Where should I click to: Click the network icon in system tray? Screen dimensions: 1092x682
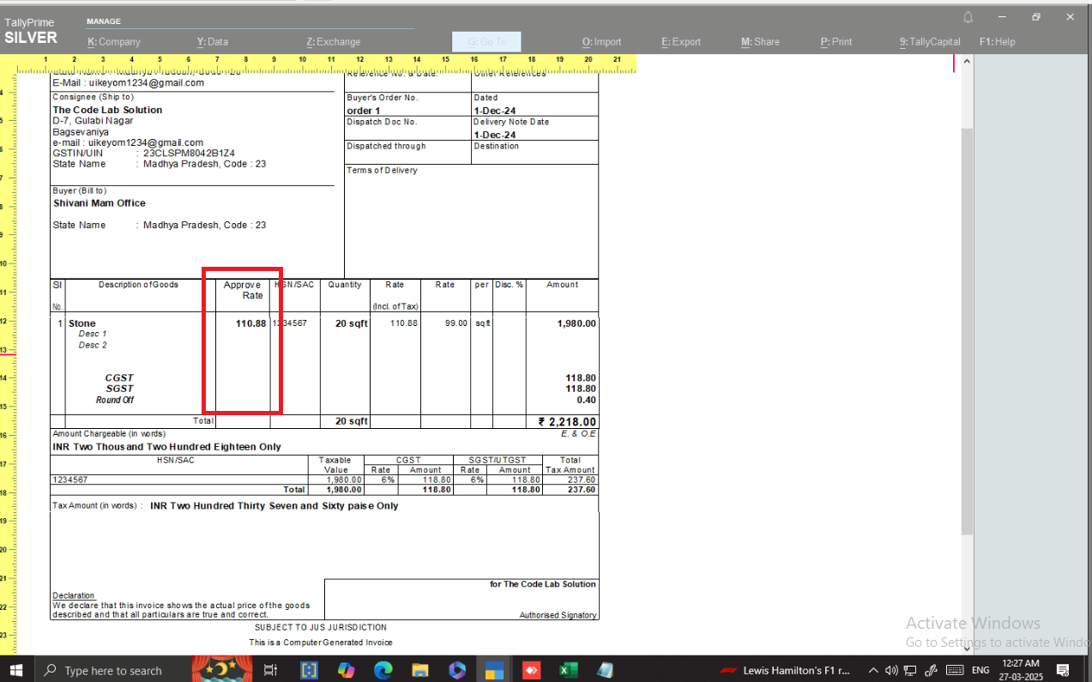(910, 670)
